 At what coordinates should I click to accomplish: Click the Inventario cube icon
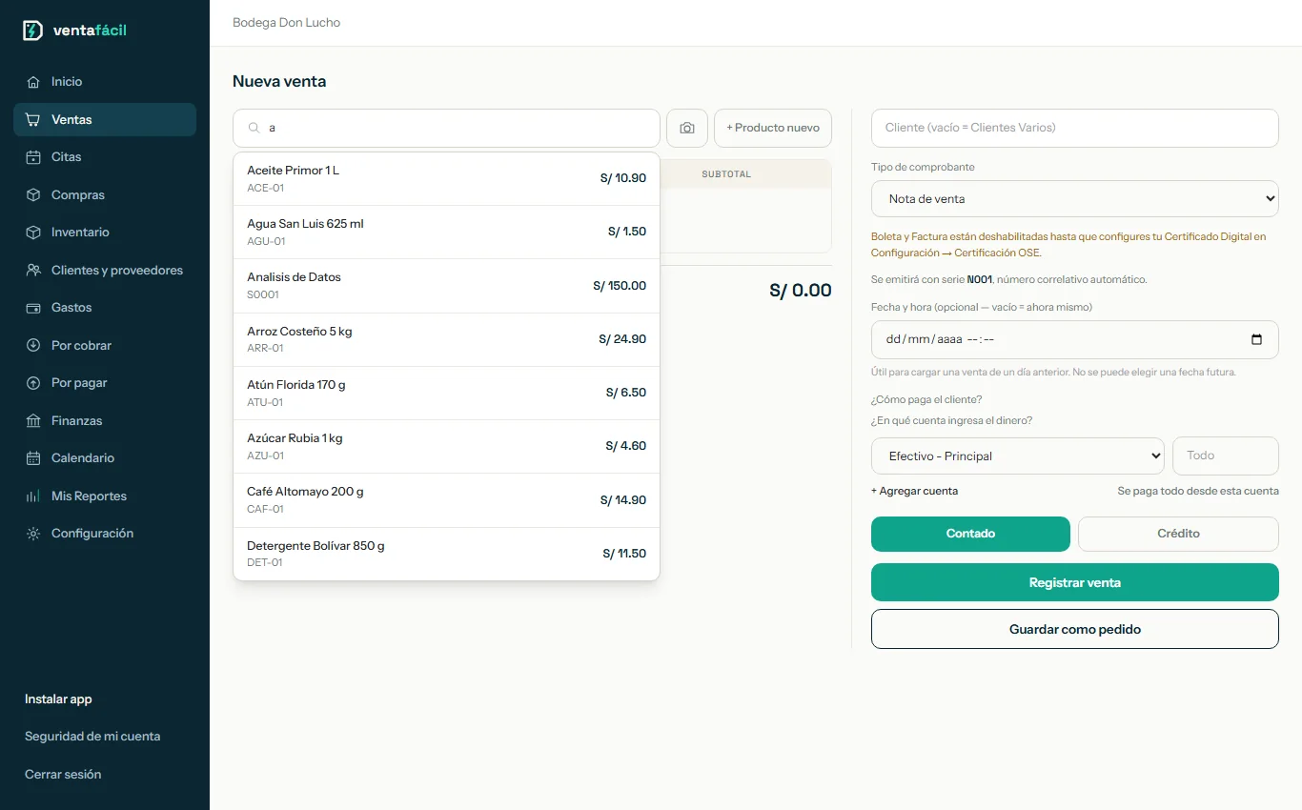click(x=33, y=233)
